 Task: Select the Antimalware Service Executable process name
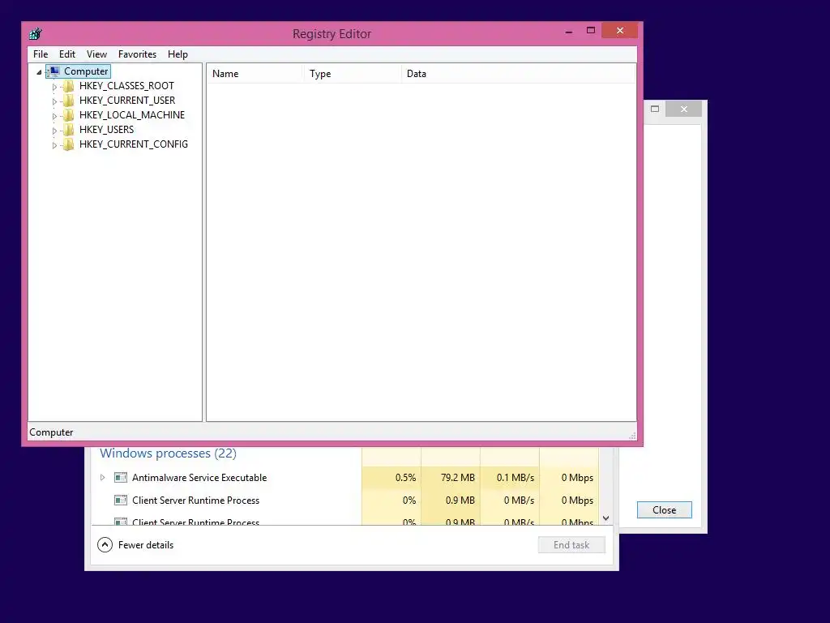(199, 478)
